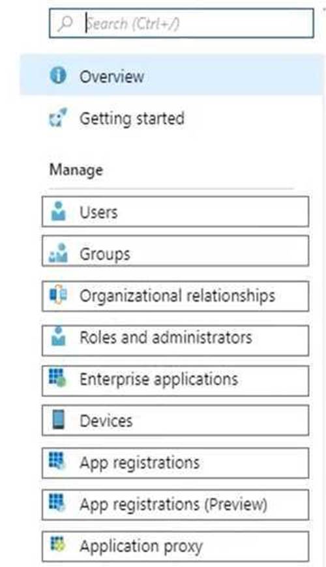This screenshot has height=567, width=326.
Task: Click the Organizational relationships icon
Action: point(58,295)
